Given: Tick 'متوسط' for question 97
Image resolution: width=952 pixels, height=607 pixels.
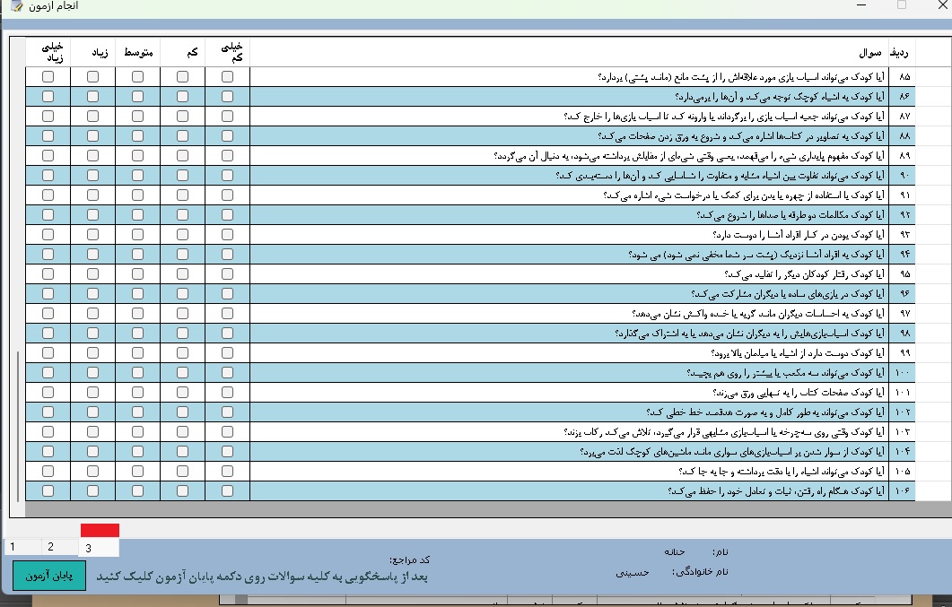Looking at the screenshot, I should 138,314.
